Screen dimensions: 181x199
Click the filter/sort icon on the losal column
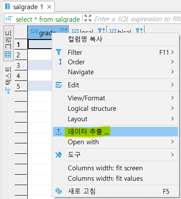tap(102, 31)
